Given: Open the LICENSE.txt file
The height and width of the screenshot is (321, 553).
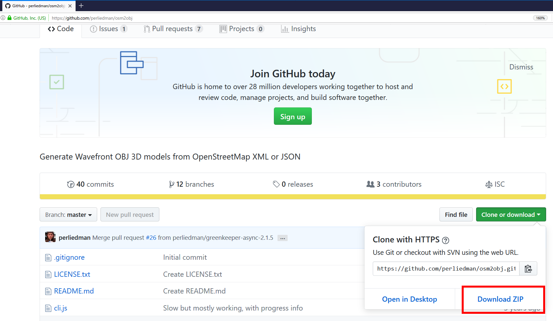Looking at the screenshot, I should tap(72, 274).
